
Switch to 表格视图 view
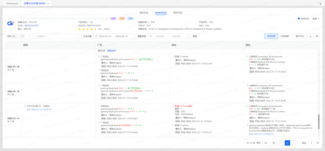(271, 36)
